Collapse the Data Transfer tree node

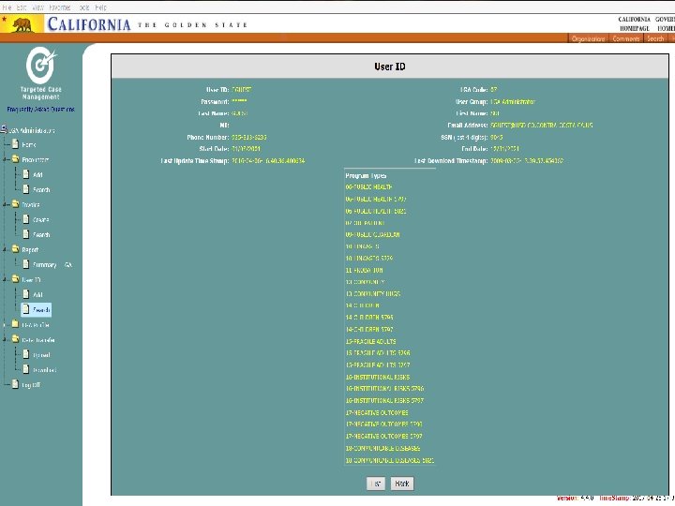[5, 340]
